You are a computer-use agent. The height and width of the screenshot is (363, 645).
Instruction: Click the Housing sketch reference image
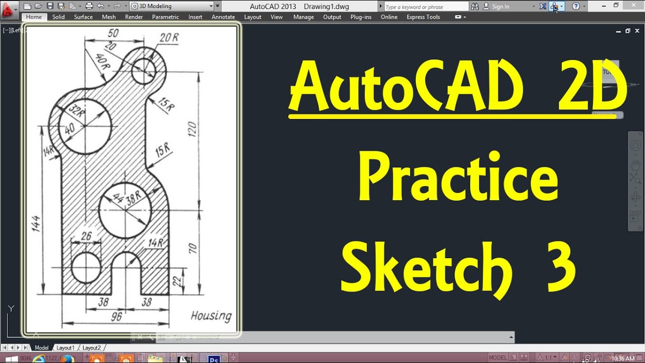(131, 180)
